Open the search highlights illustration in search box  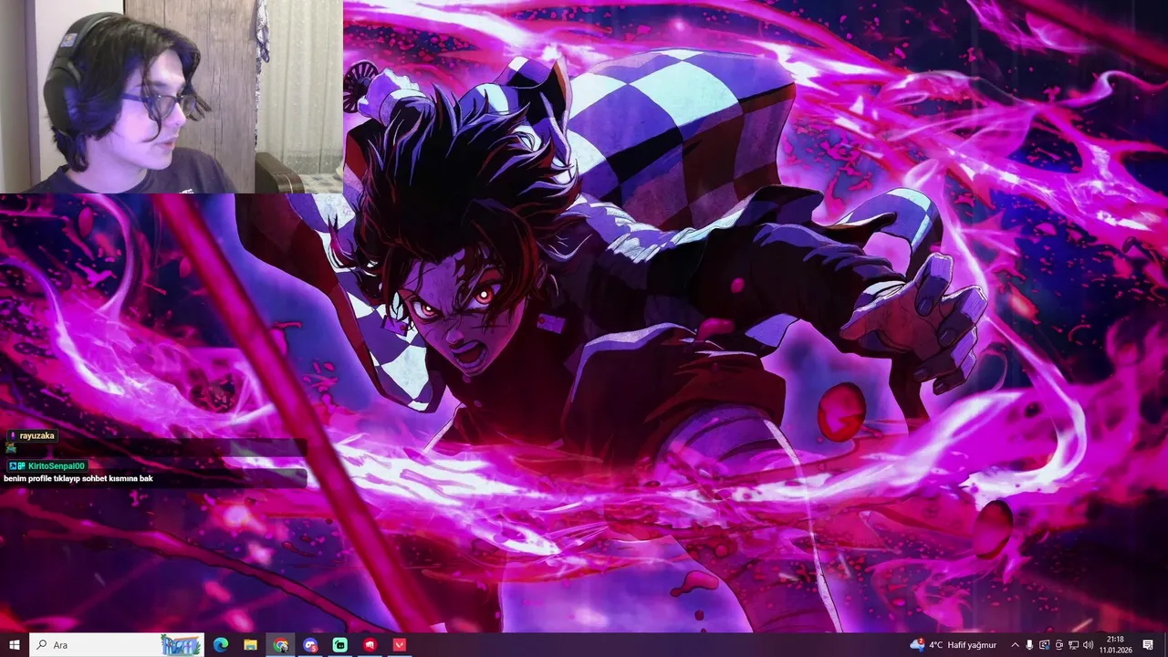pyautogui.click(x=182, y=645)
